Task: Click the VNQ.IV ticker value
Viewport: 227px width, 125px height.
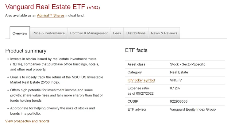Action: point(176,80)
